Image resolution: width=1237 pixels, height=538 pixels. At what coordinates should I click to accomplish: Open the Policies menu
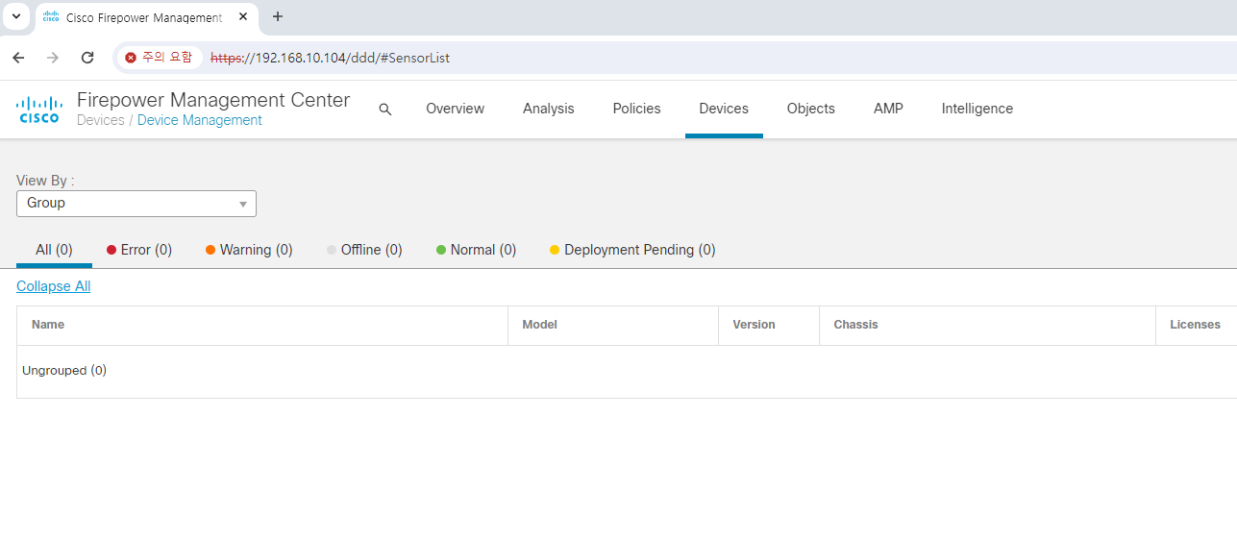[636, 109]
